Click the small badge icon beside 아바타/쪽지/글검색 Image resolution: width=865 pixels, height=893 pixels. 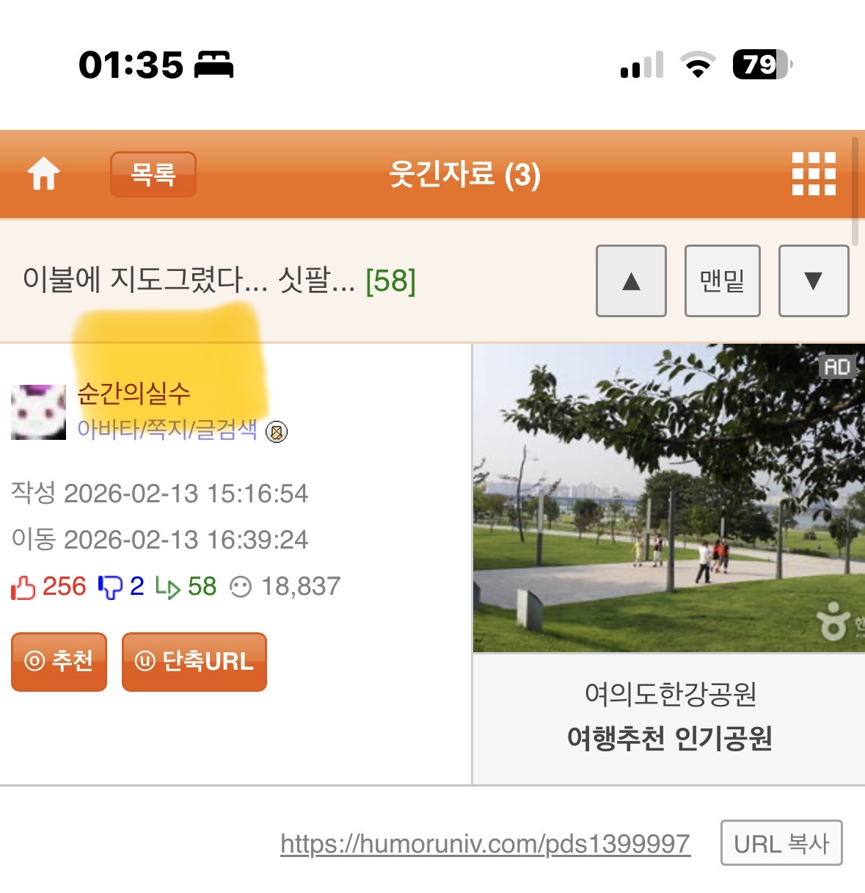pyautogui.click(x=277, y=432)
